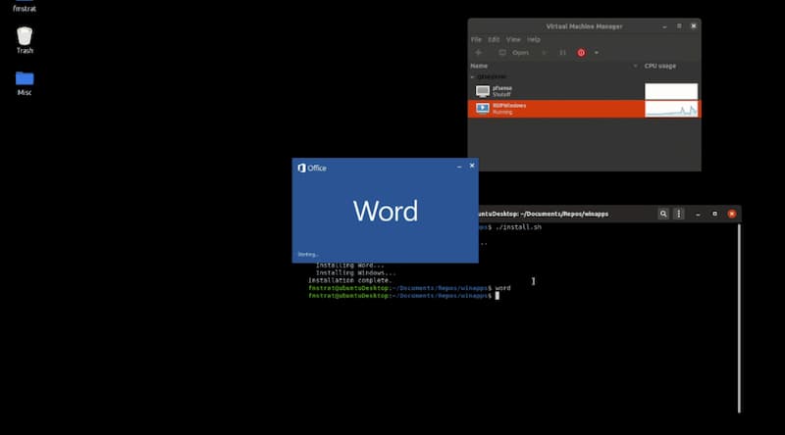Image resolution: width=785 pixels, height=435 pixels.
Task: Click the run (play) icon in VM Manager toolbar
Action: pos(545,53)
